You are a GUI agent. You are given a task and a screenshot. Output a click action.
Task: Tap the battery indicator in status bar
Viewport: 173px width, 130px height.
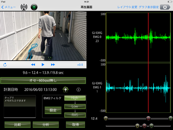[x=170, y=2]
